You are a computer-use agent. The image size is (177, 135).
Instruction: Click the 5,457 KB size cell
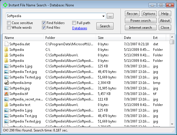click(104, 94)
